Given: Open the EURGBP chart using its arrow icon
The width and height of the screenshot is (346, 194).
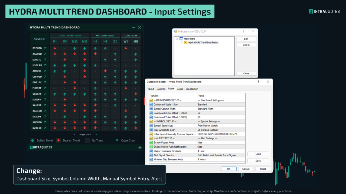Looking at the screenshot, I should (x=45, y=88).
